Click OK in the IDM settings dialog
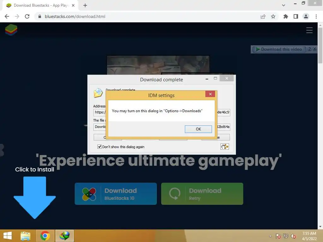Viewport: 323px width, 242px height. (198, 129)
